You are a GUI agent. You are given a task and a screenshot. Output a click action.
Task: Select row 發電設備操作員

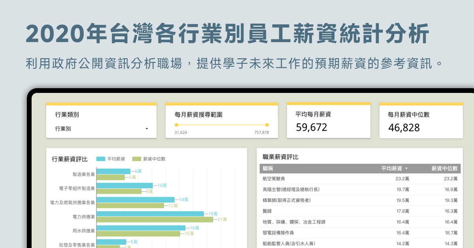(x=360, y=233)
